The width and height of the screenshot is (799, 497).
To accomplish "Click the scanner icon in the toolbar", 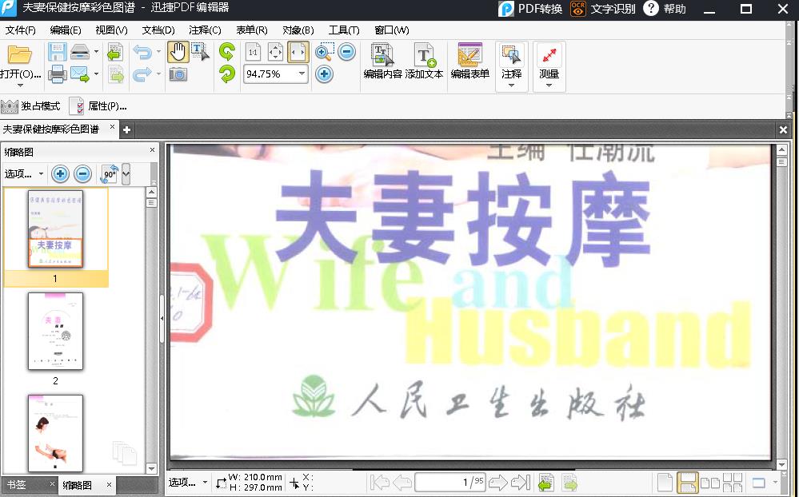I will tap(80, 52).
